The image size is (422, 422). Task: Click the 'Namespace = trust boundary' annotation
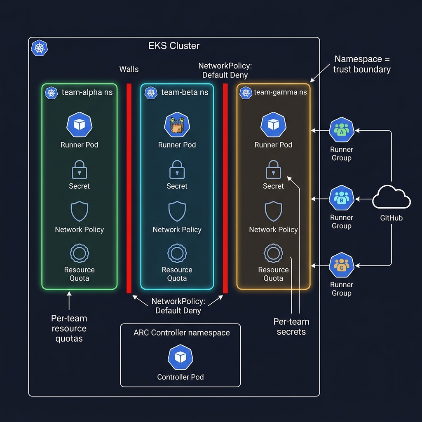click(362, 64)
